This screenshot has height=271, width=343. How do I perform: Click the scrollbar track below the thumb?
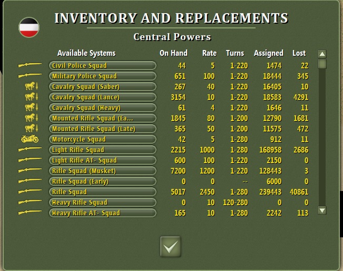322,137
